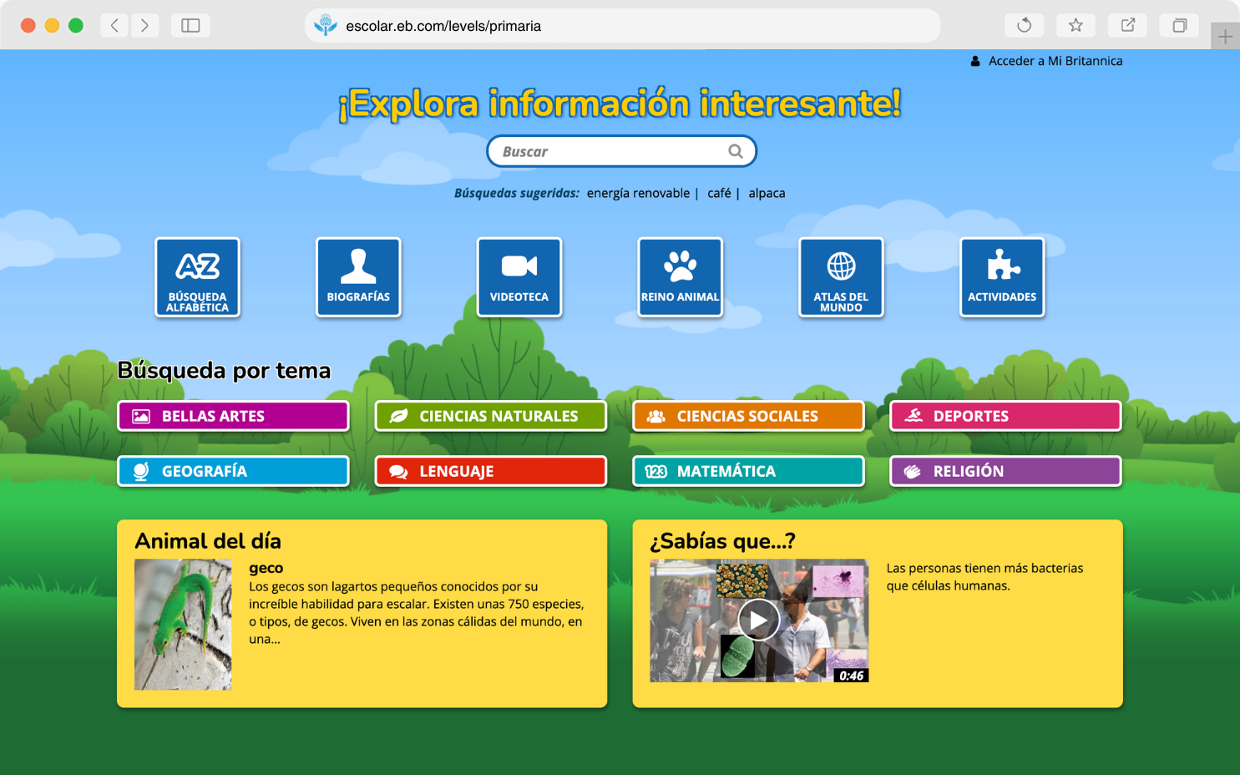This screenshot has width=1240, height=775.
Task: Choose the Religión topic button
Action: tap(1005, 471)
